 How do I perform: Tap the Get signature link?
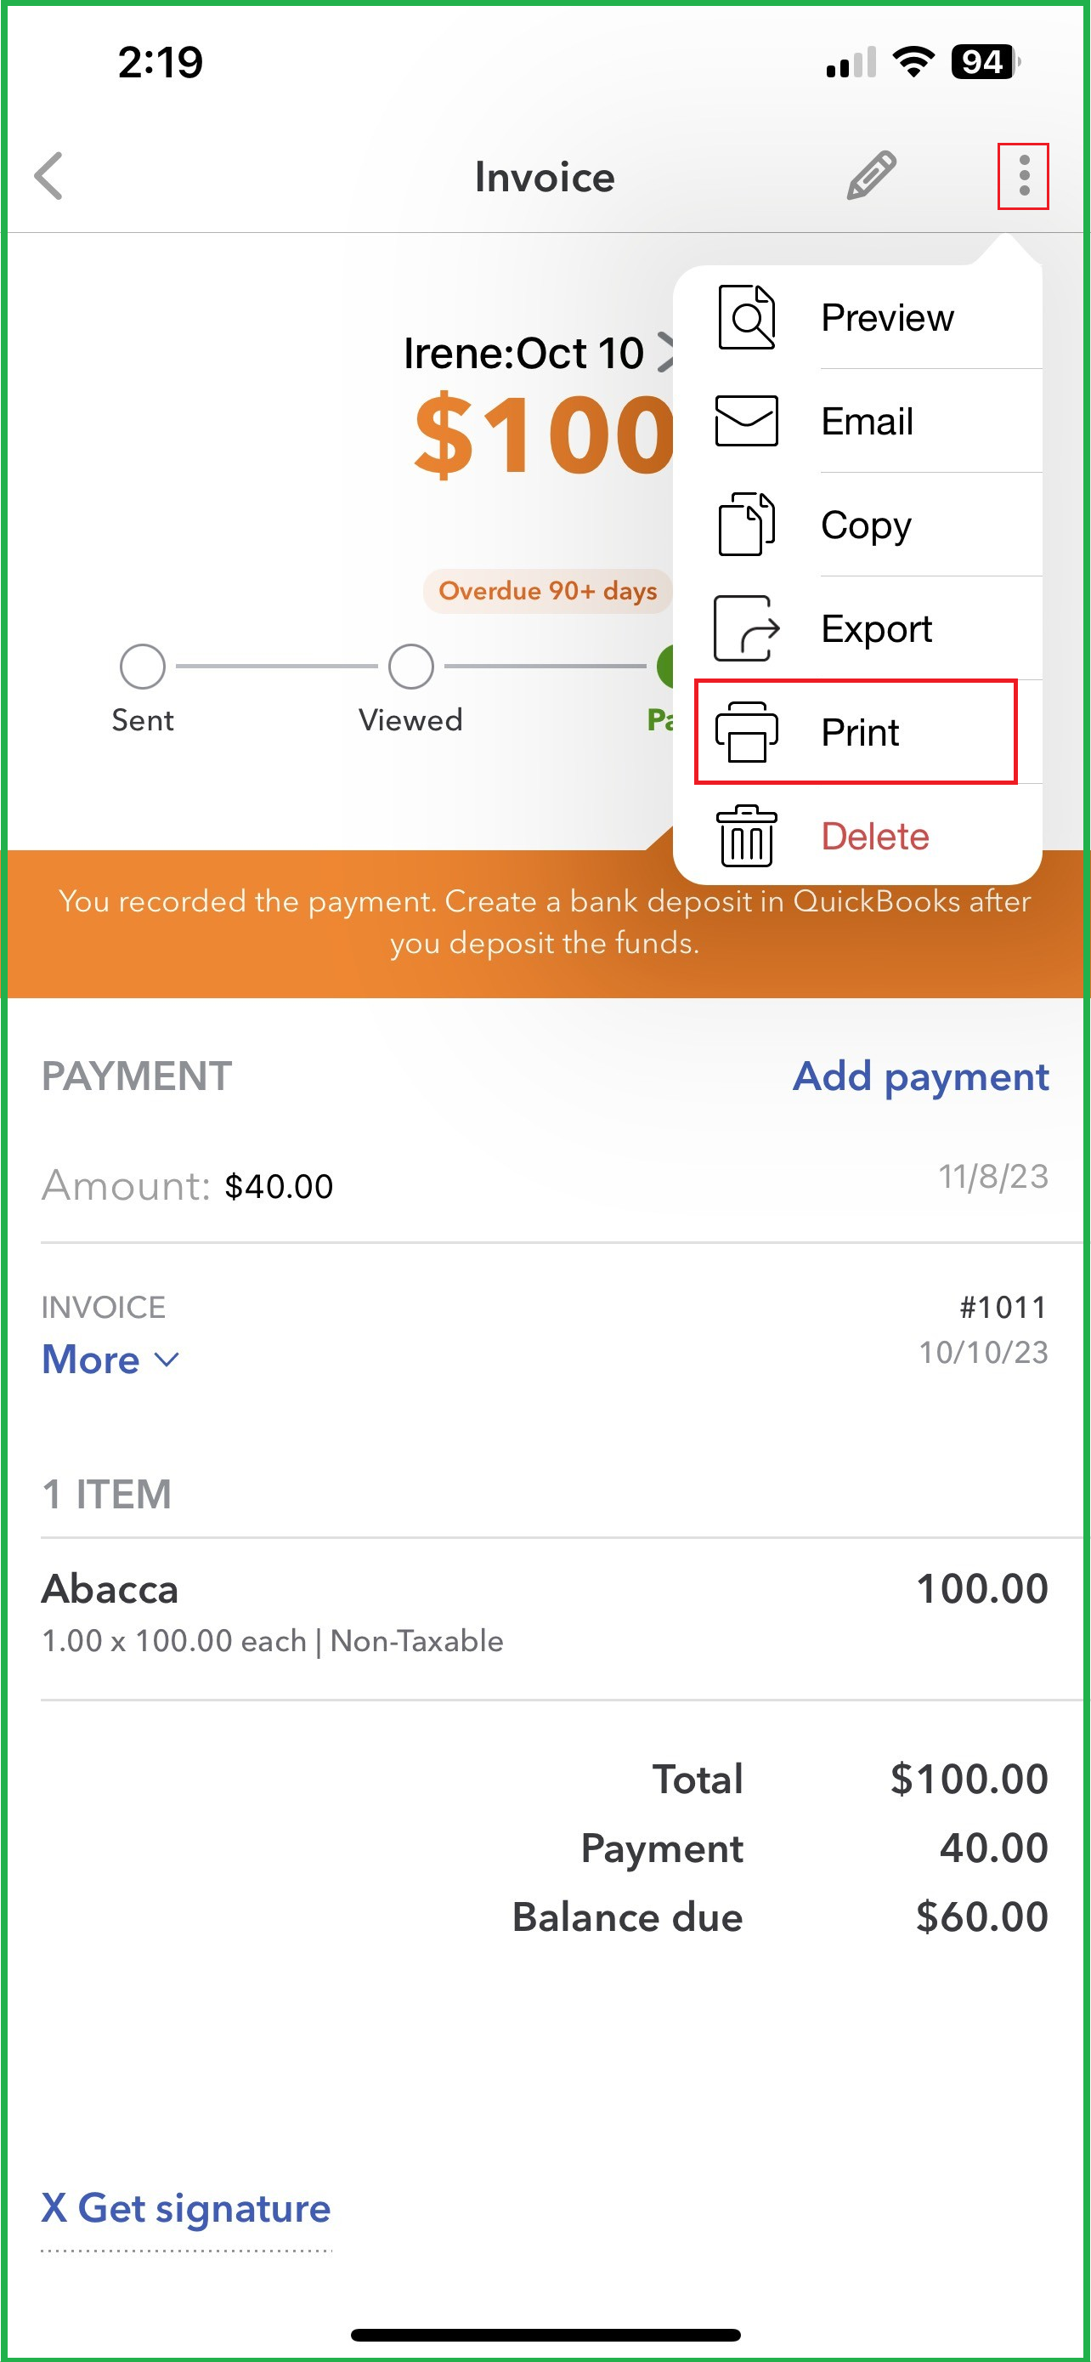tap(186, 2208)
